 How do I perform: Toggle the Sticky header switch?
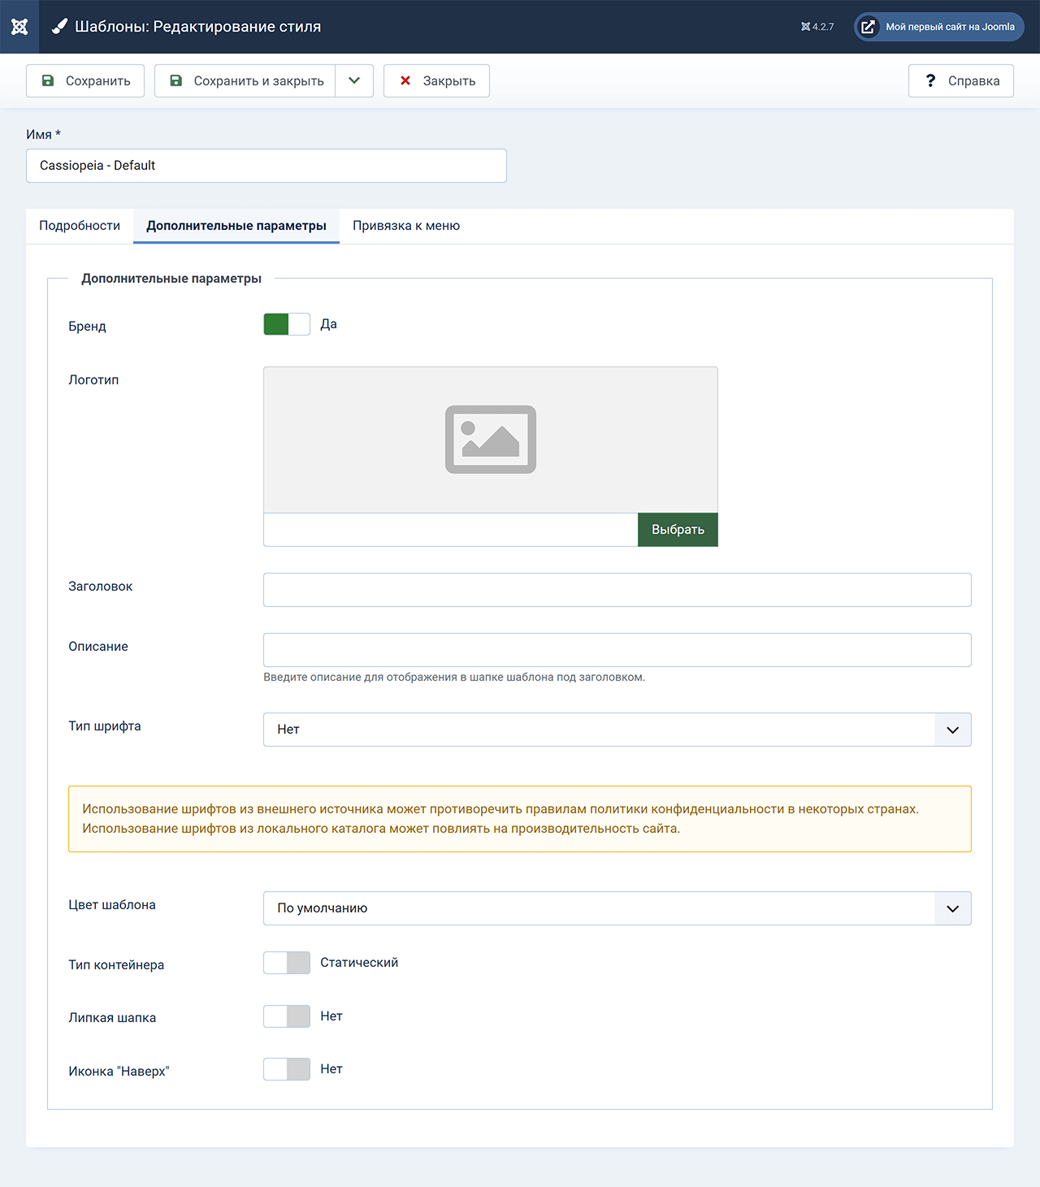point(286,1016)
